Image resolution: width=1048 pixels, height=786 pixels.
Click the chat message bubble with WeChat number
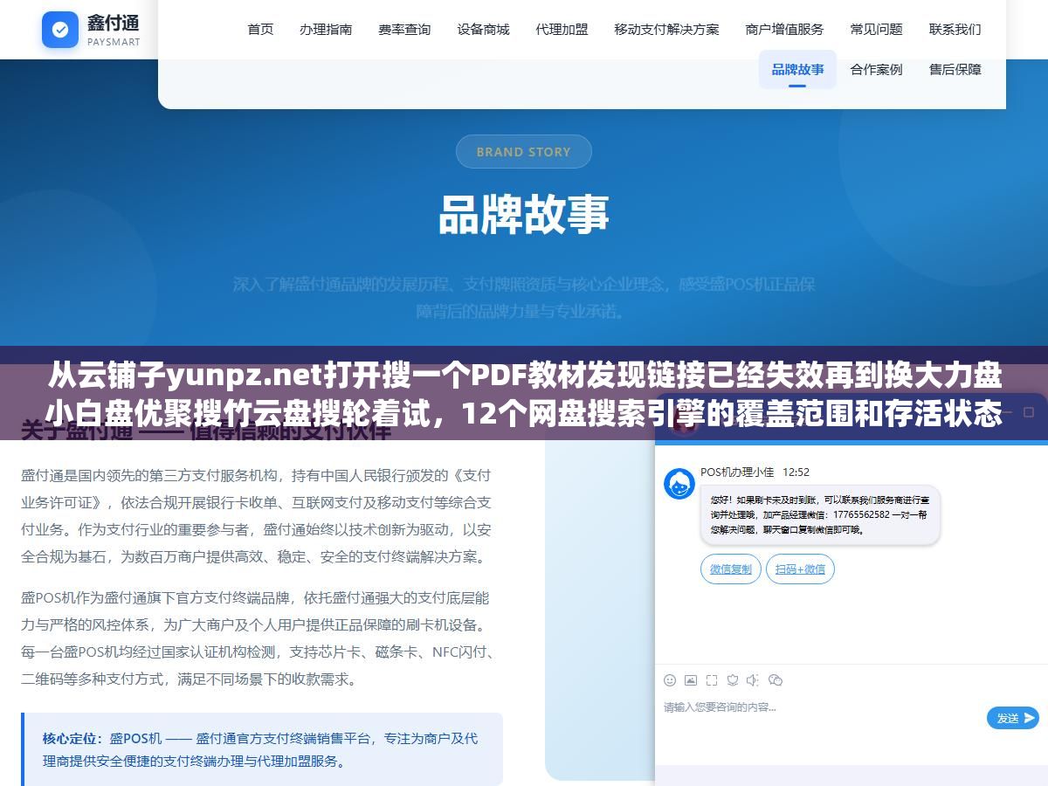820,515
